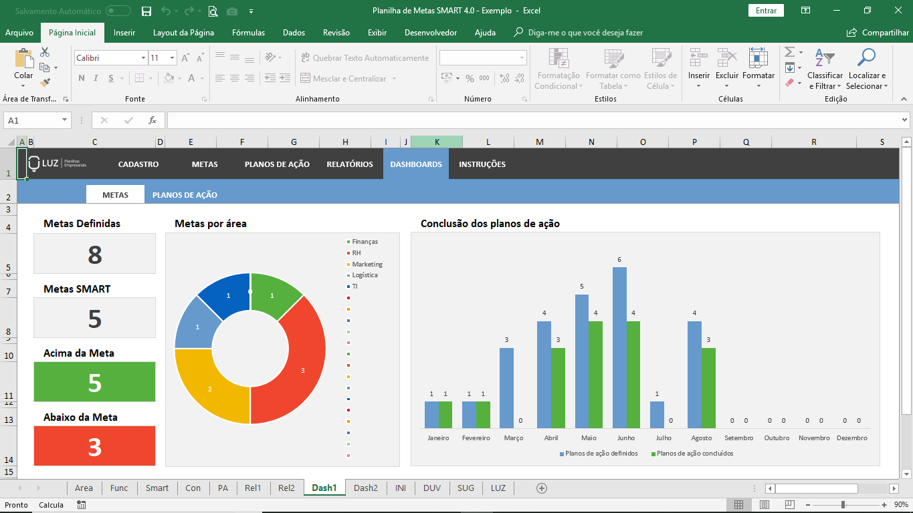Screen dimensions: 913x513
Task: Select the format painter brush icon
Action: 45,83
